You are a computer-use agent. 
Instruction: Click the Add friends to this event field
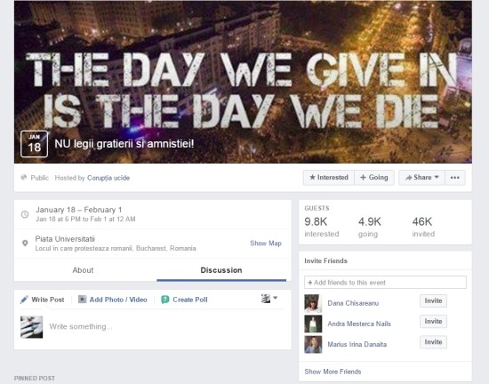click(x=385, y=283)
